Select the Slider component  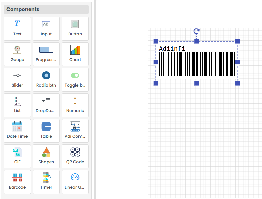(17, 80)
